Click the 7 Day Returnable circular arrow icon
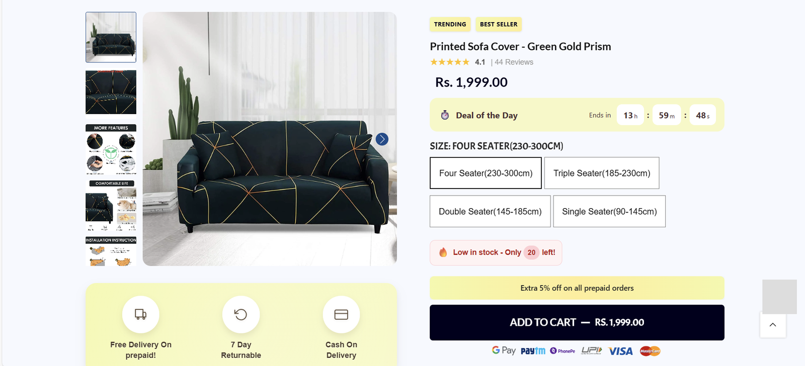805x366 pixels. (x=241, y=315)
